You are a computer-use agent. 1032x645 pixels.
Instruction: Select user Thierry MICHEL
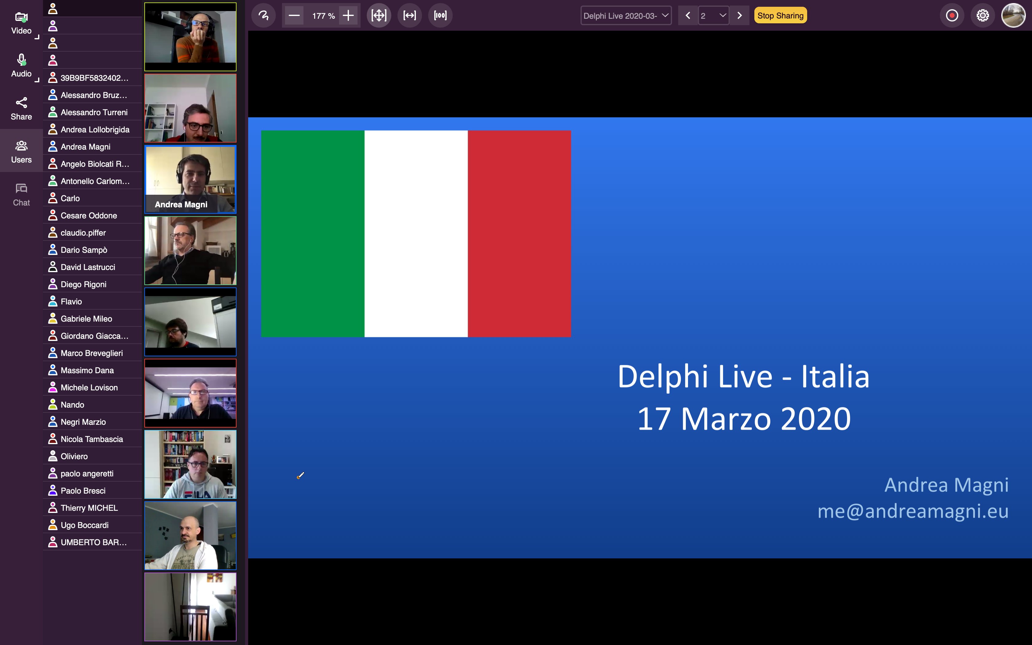92,508
